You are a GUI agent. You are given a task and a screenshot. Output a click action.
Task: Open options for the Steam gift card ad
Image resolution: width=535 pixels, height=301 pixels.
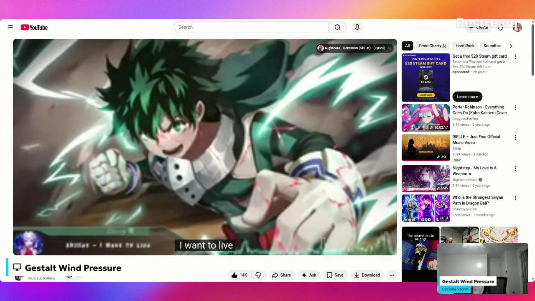point(515,57)
